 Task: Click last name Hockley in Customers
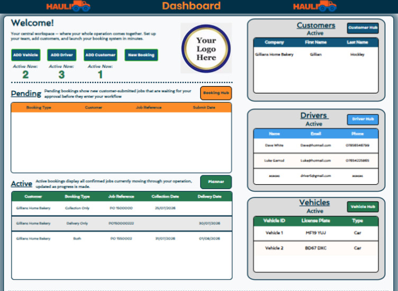pos(357,54)
